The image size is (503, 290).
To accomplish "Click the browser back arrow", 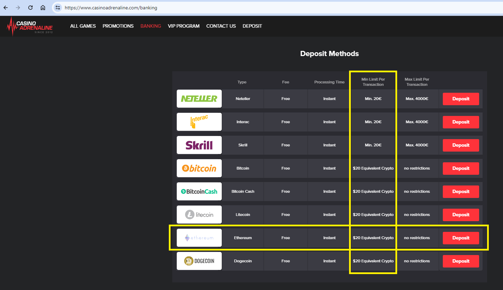I will (6, 8).
